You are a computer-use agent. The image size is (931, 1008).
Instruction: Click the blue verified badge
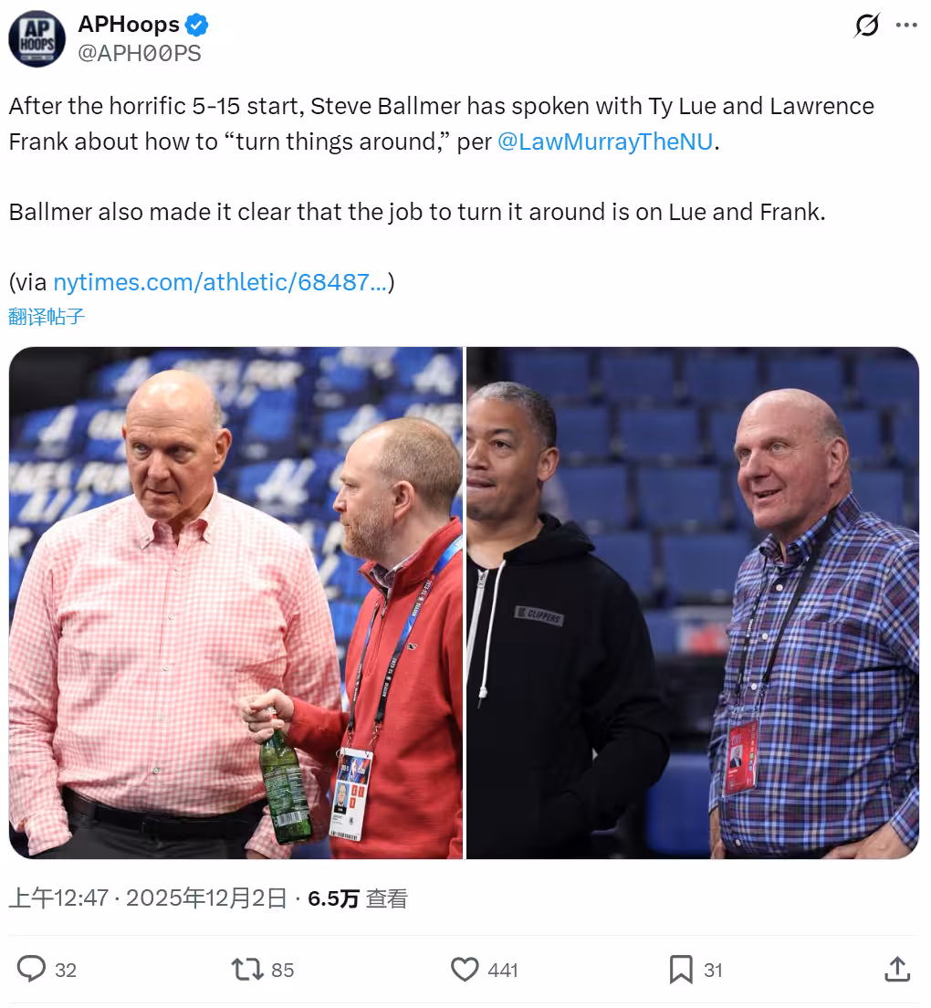click(x=196, y=25)
